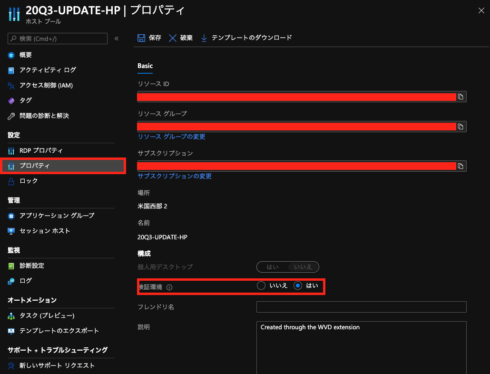Collapse the sidebar with the chevron

pyautogui.click(x=117, y=39)
